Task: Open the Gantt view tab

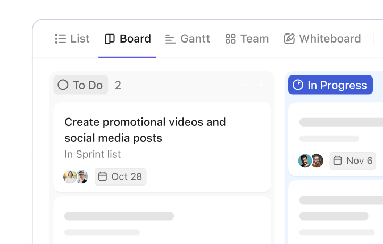Action: [188, 39]
